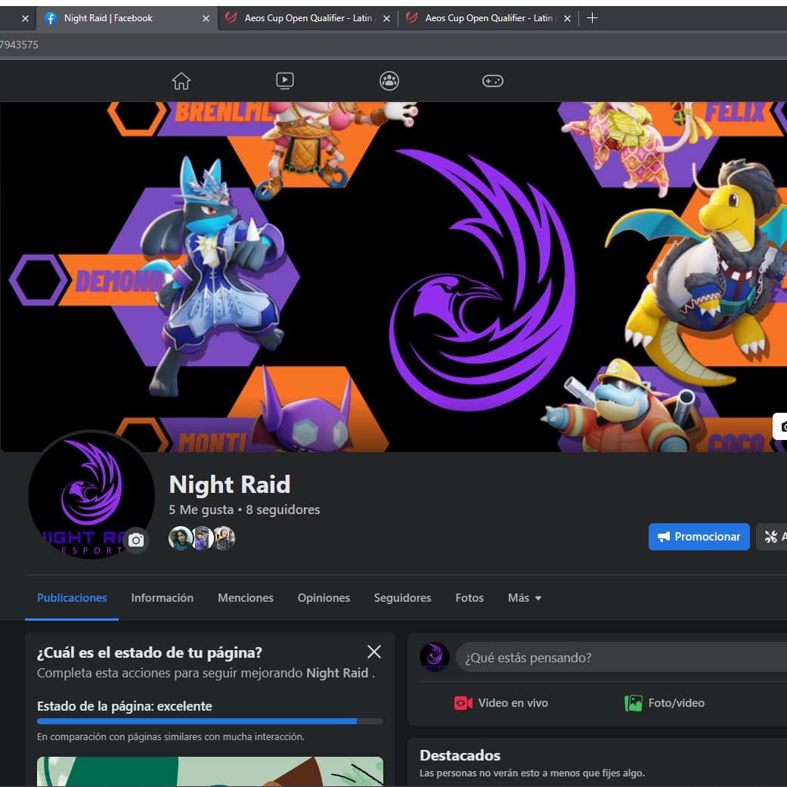The image size is (787, 787).
Task: Go to Facebook Home icon
Action: (x=181, y=81)
